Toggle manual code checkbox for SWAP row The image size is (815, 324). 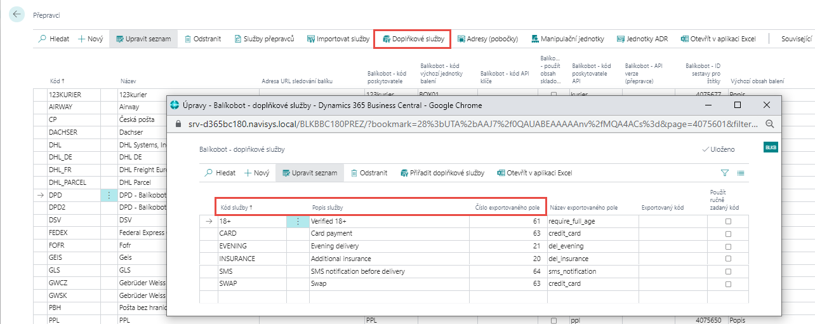coord(728,283)
